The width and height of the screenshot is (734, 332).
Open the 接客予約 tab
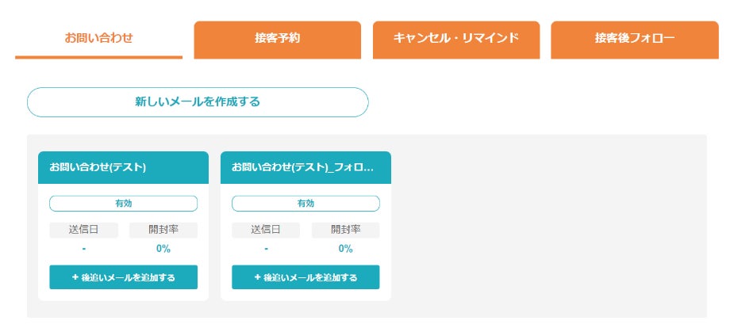click(x=277, y=39)
